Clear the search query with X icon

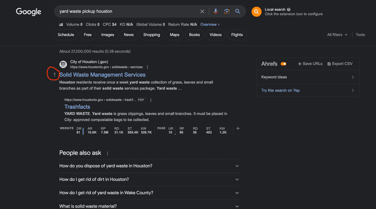click(x=202, y=11)
